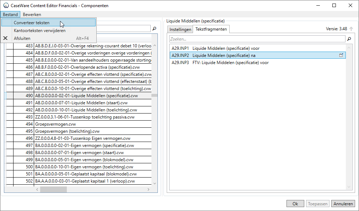Select row 496 Tussenkop Eigen vermogen.cvw
The width and height of the screenshot is (359, 211).
click(x=79, y=138)
